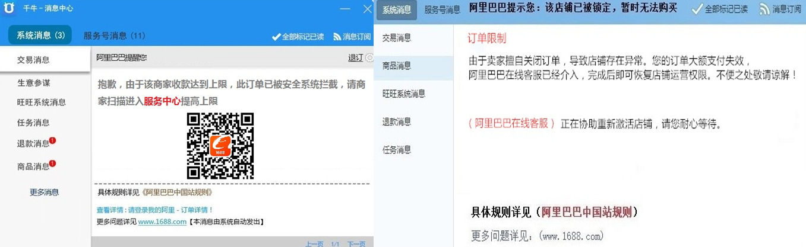Viewport: 806px width, 247px height.
Task: Click the settings gear next to 退订
Action: [369, 57]
